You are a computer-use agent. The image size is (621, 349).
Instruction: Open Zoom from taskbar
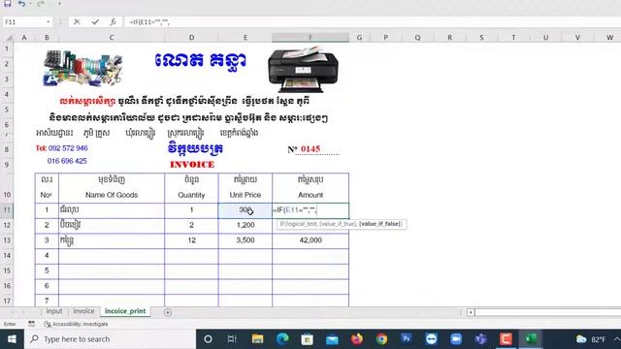point(456,339)
